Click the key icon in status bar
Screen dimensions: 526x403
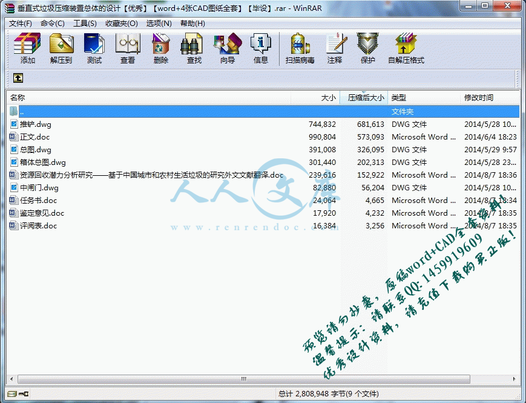coord(24,393)
